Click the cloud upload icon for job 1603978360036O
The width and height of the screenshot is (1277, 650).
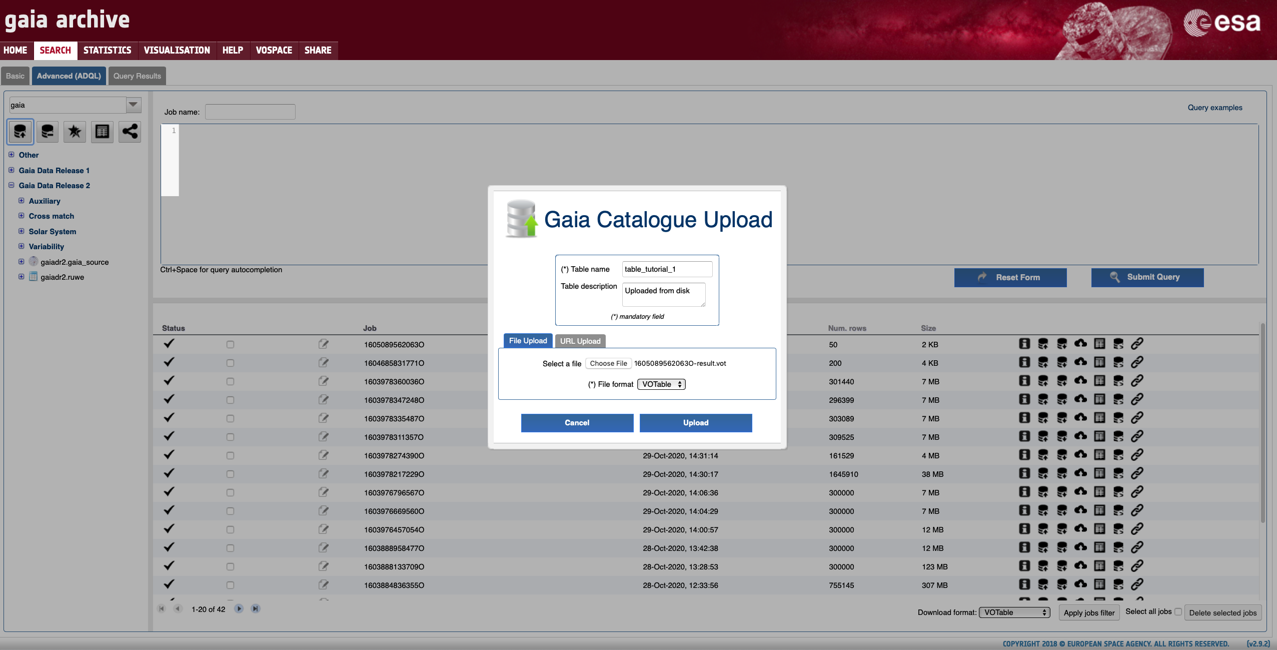tap(1080, 381)
